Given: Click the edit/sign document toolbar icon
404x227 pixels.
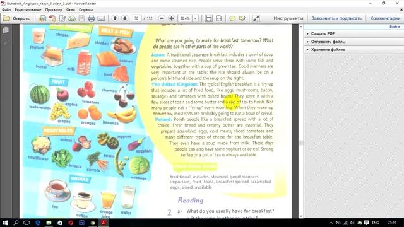Looking at the screenshot, I should coord(62,18).
